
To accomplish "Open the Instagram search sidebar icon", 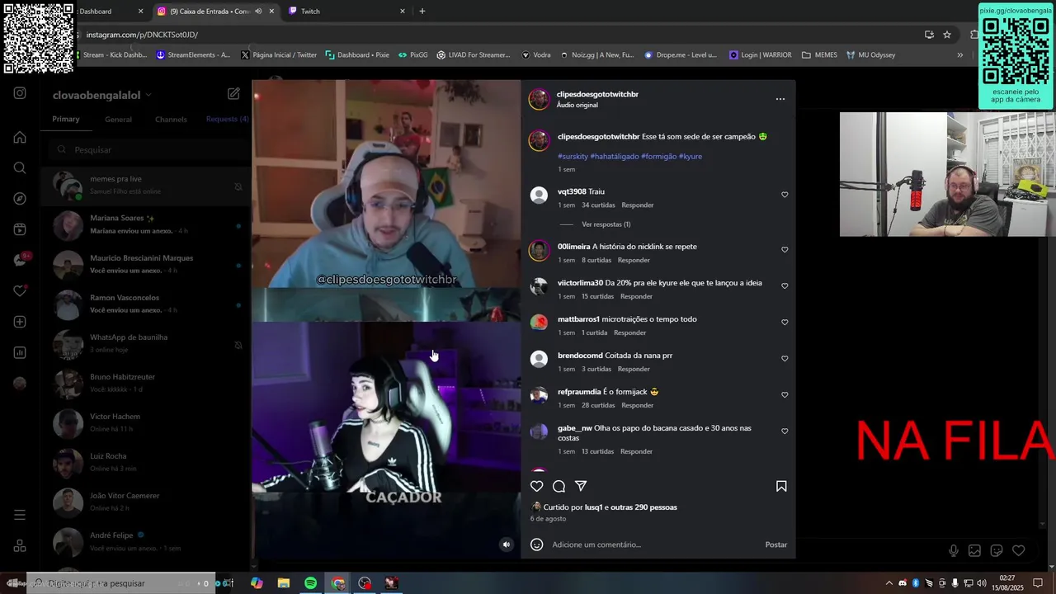I will click(x=20, y=167).
